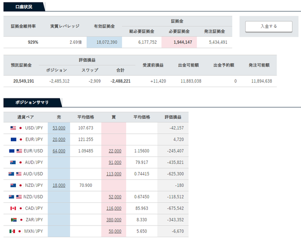Click the South African flag in ZAR/JPY row
The width and height of the screenshot is (301, 241).
[13, 220]
